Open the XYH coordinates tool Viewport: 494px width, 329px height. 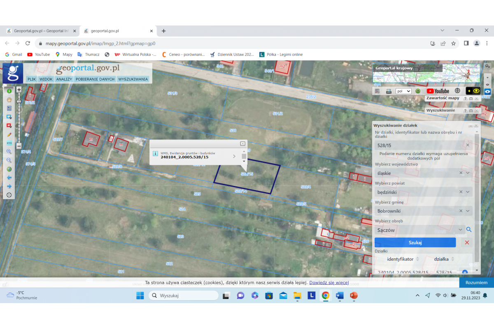click(x=9, y=143)
